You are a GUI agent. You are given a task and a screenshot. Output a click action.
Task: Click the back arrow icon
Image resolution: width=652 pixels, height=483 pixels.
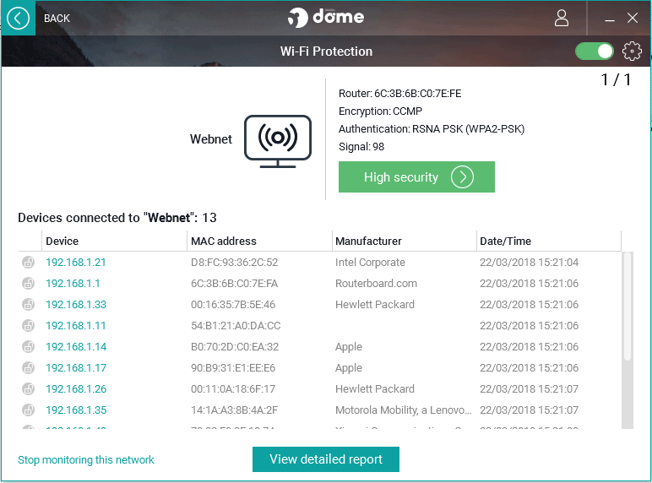coord(18,19)
